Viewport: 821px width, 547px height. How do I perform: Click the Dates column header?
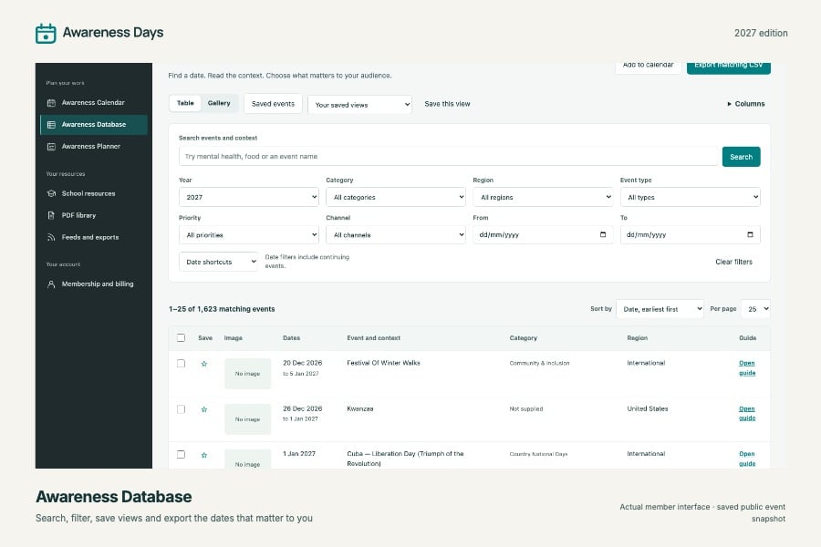pos(292,338)
